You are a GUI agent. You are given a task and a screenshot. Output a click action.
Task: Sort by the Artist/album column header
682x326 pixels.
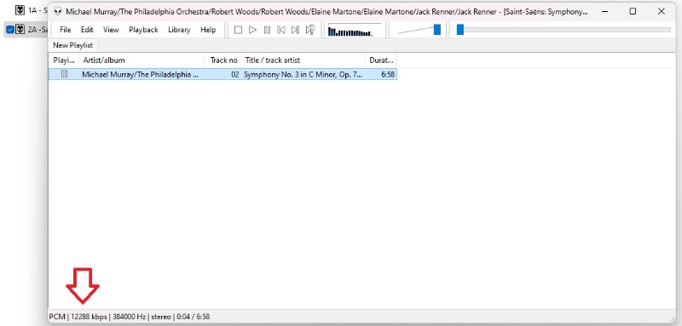[142, 60]
